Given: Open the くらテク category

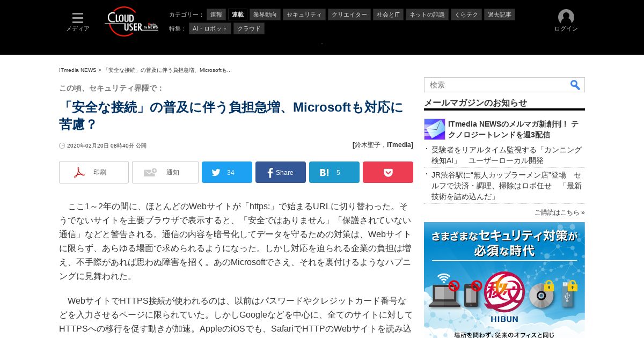Looking at the screenshot, I should 466,14.
